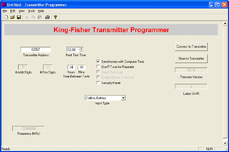Click the vertical scrollbar down arrow
Screen dimensions: 229x152
coord(225,143)
